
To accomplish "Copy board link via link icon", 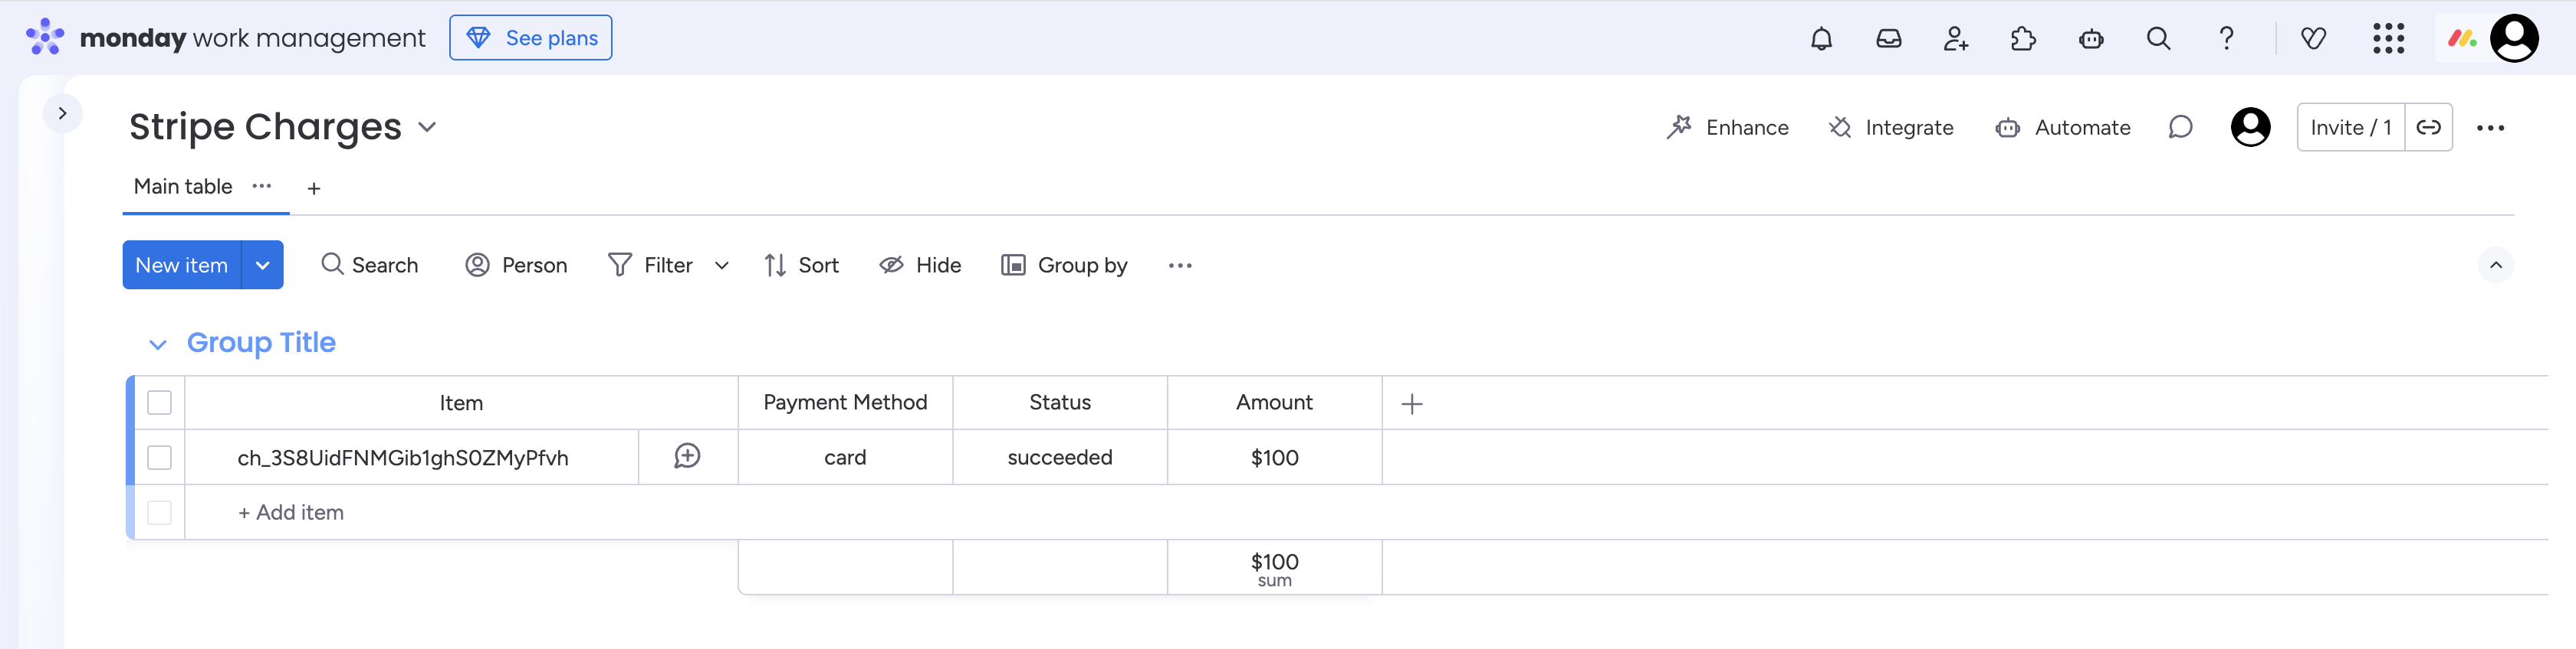I will (2428, 128).
